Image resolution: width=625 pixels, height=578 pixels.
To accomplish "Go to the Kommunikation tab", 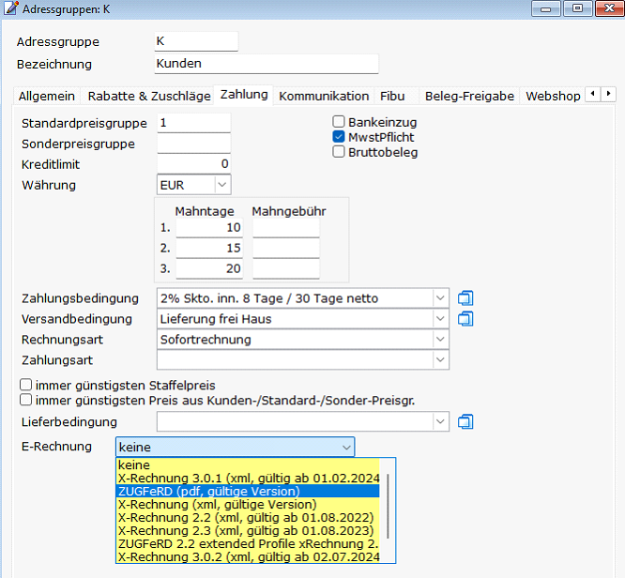I will coord(324,96).
